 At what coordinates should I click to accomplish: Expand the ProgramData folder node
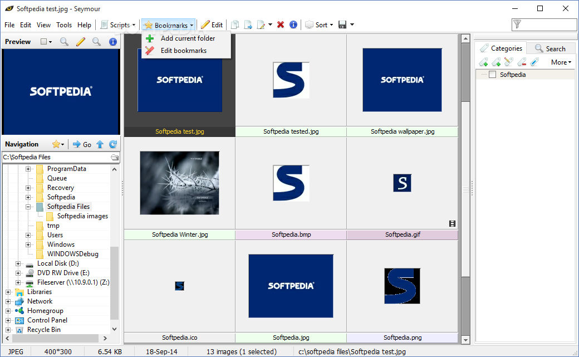(x=28, y=169)
